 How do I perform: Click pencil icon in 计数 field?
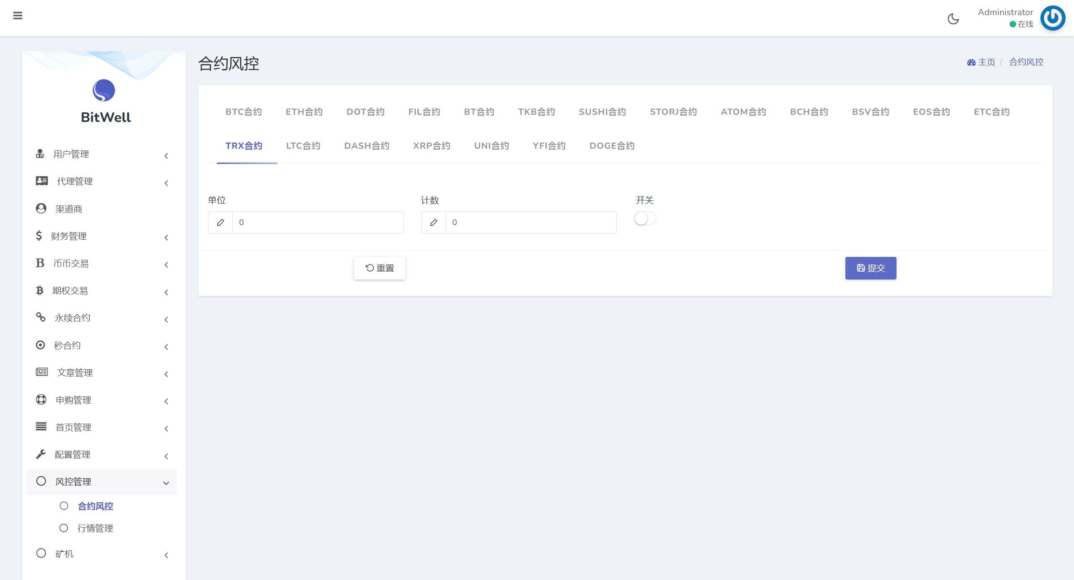pyautogui.click(x=434, y=223)
